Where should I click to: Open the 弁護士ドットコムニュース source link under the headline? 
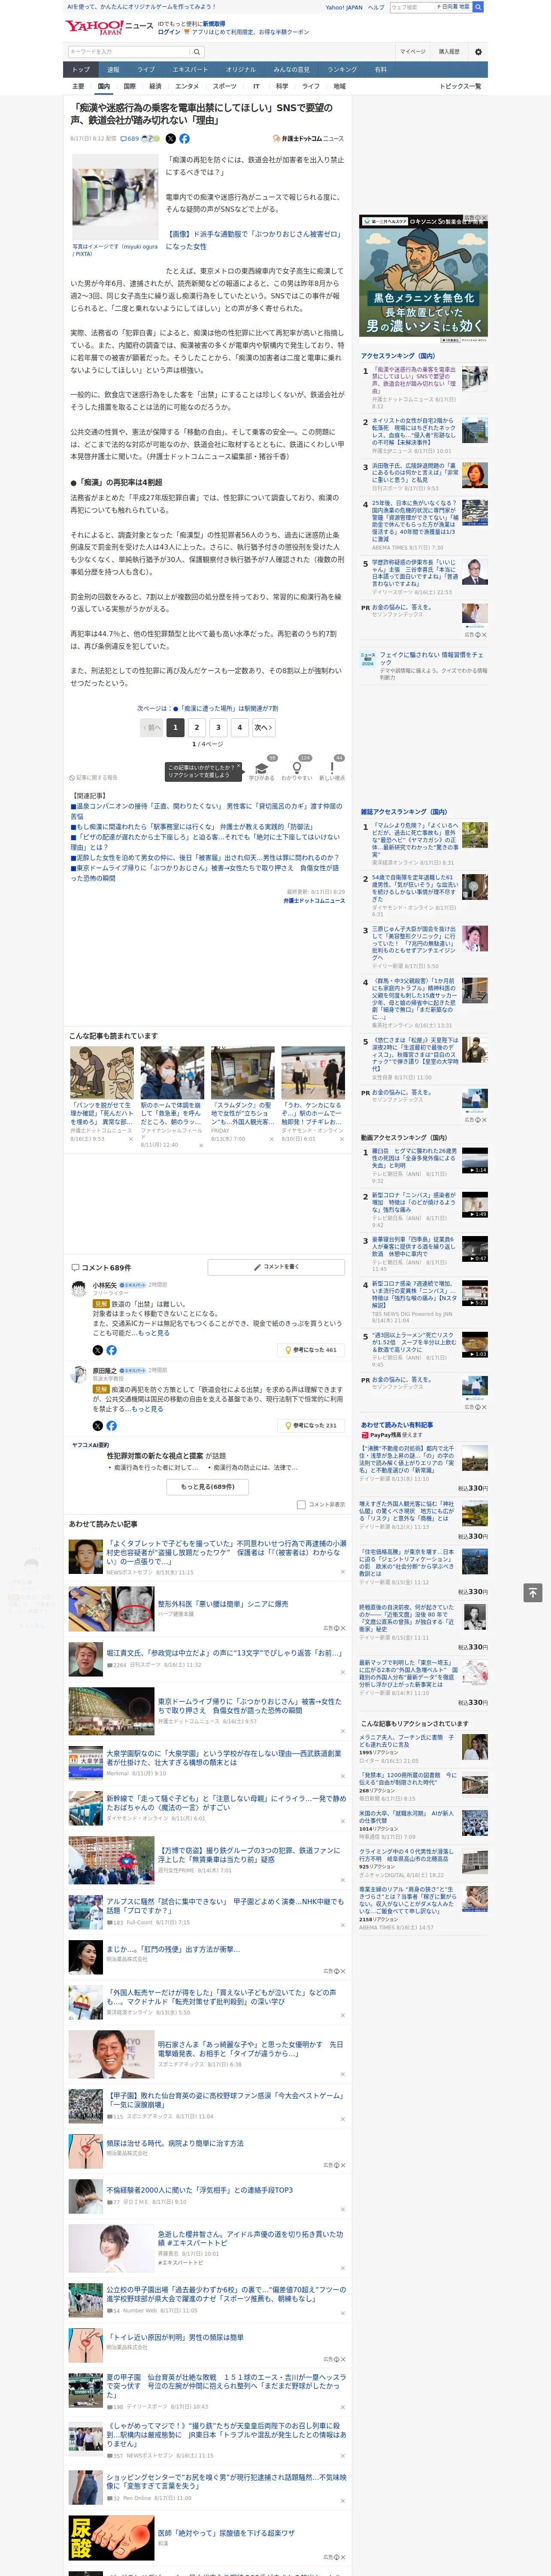(x=308, y=139)
